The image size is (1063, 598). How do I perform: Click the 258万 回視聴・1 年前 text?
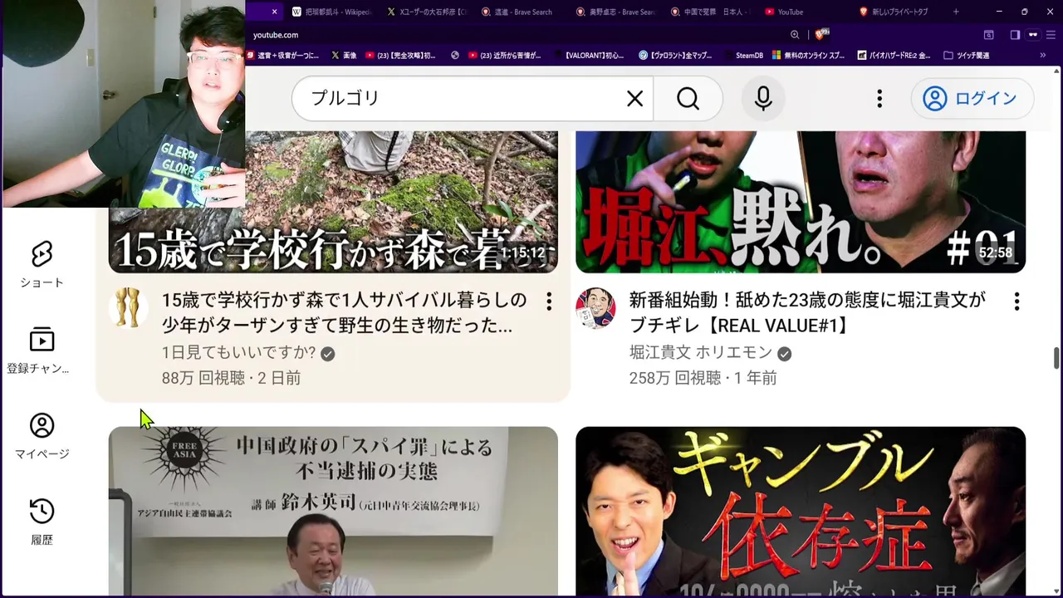(703, 378)
